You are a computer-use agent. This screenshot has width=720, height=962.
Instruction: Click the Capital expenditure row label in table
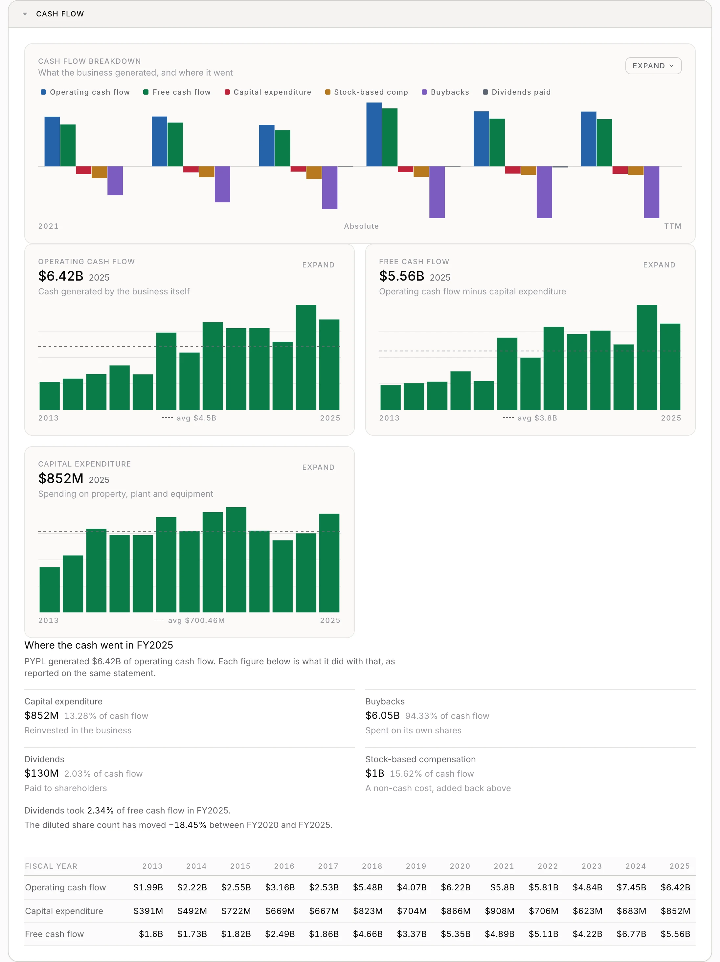point(64,911)
